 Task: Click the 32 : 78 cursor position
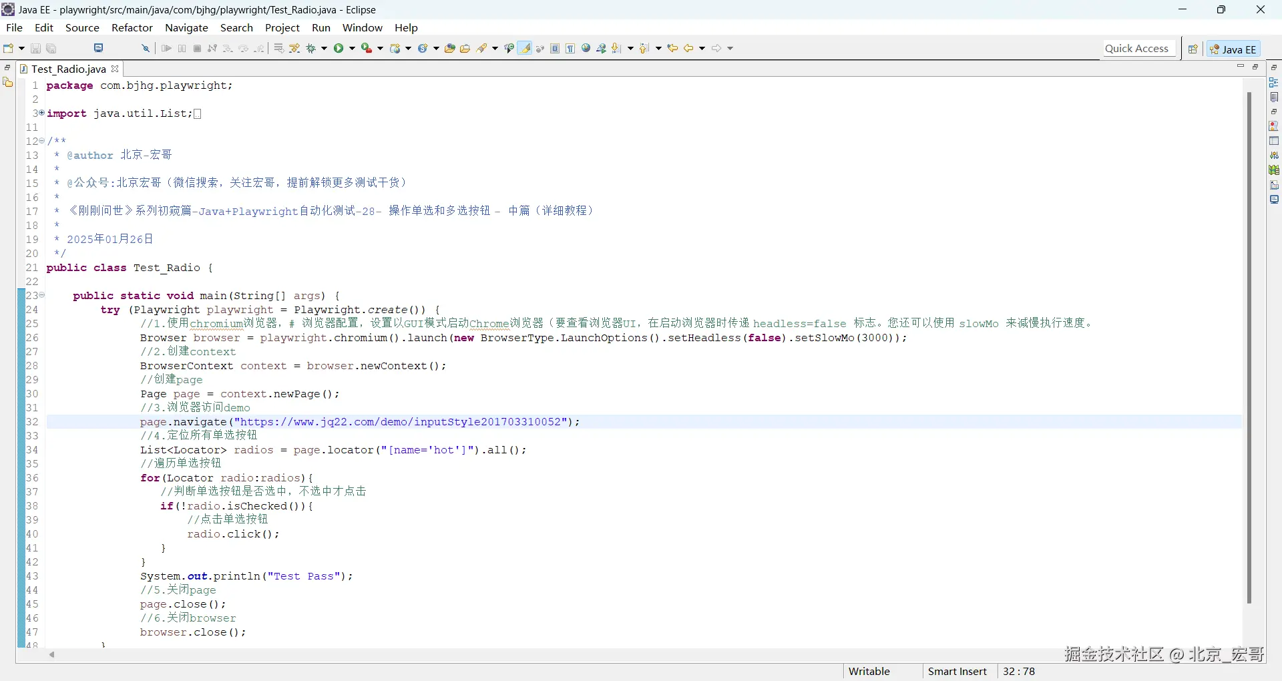(x=1019, y=672)
